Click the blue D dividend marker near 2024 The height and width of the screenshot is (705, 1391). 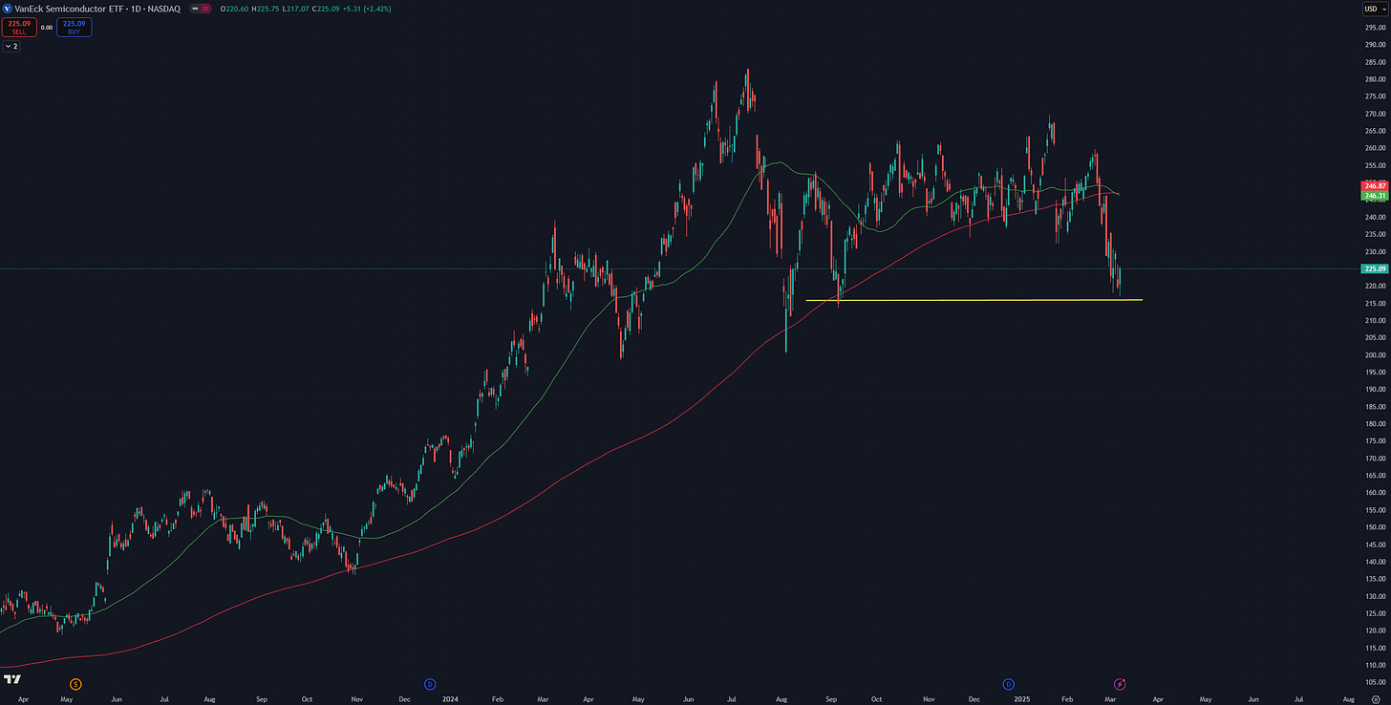coord(430,684)
